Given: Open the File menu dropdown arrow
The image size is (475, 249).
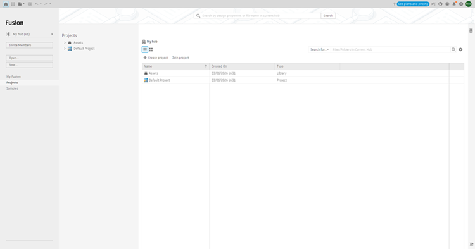Looking at the screenshot, I should (x=23, y=4).
